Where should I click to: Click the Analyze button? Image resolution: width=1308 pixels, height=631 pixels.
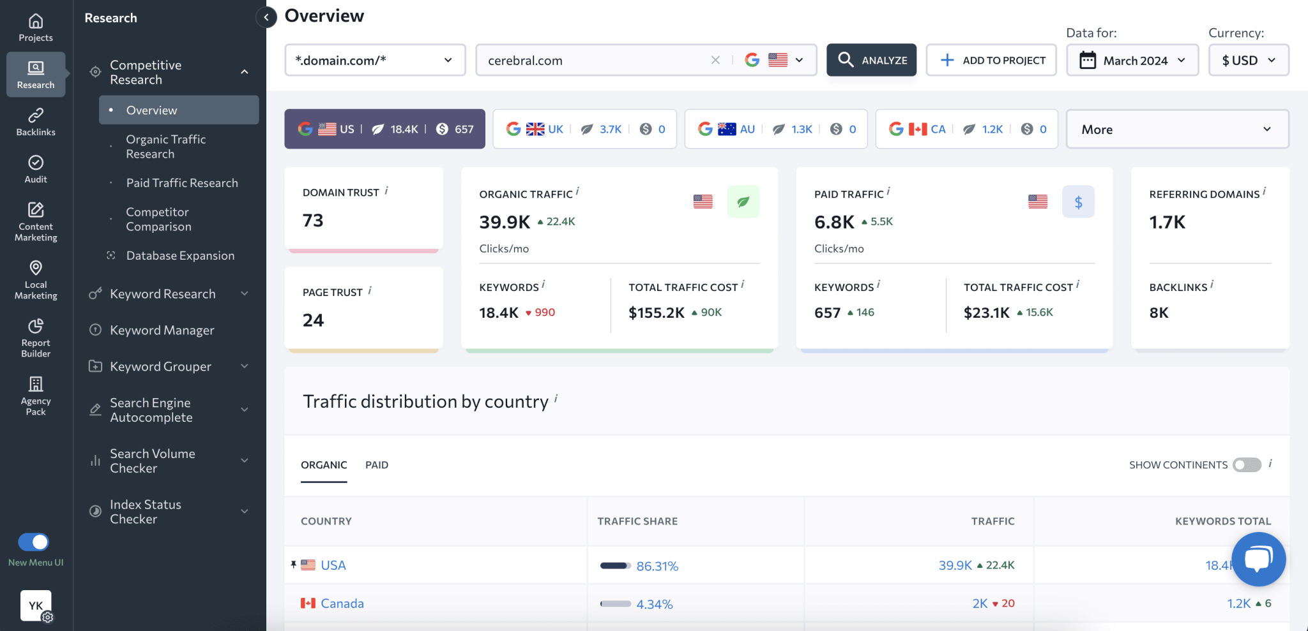[x=871, y=60]
